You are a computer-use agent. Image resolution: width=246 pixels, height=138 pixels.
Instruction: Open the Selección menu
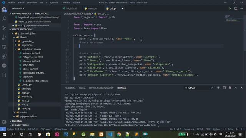(32, 3)
